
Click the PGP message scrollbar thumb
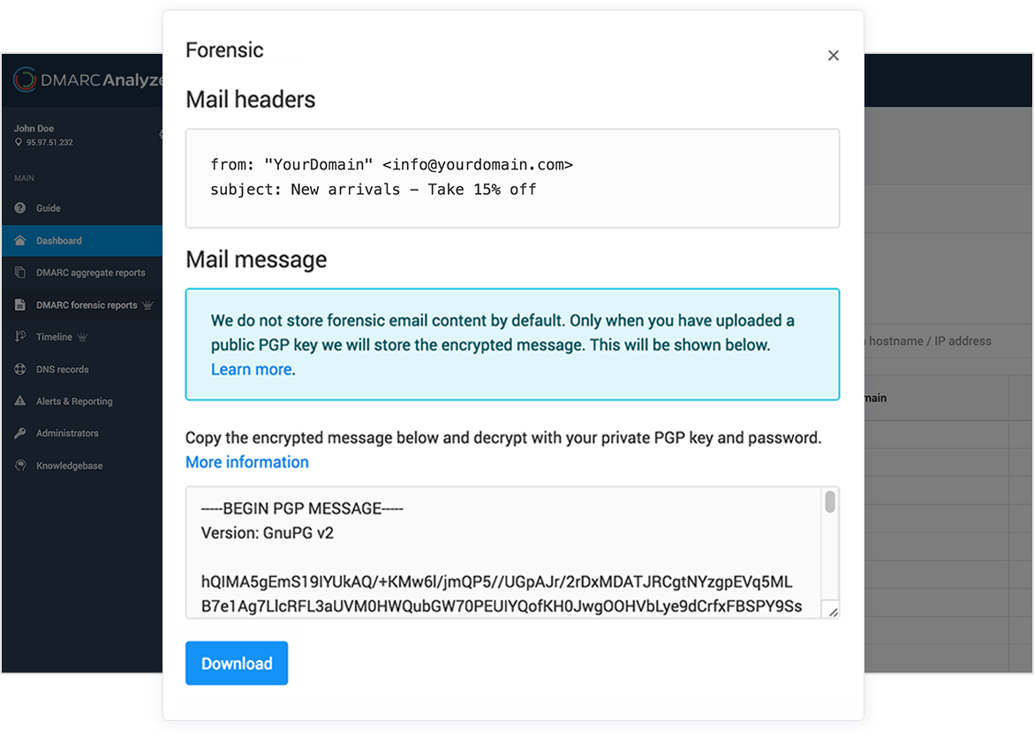pyautogui.click(x=830, y=502)
